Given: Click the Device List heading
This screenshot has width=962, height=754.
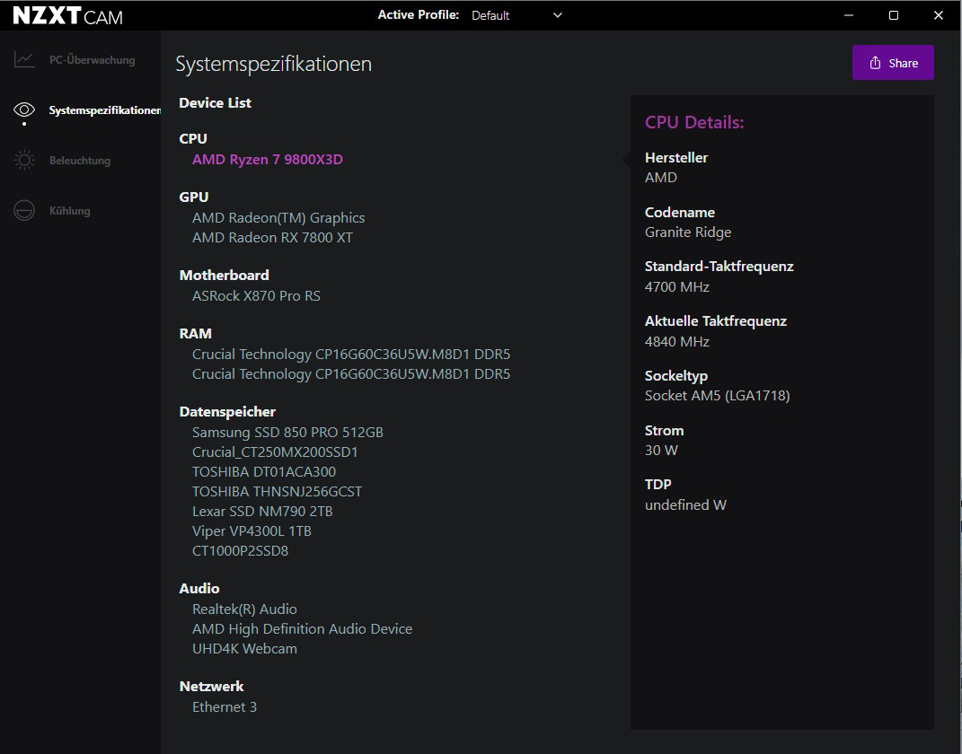Looking at the screenshot, I should pos(215,103).
